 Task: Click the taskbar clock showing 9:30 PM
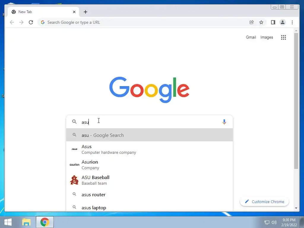click(x=289, y=222)
